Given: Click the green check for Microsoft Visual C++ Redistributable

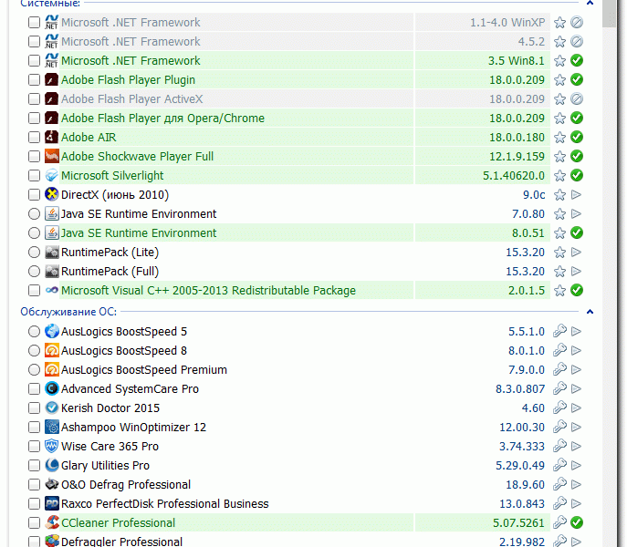Looking at the screenshot, I should click(577, 290).
